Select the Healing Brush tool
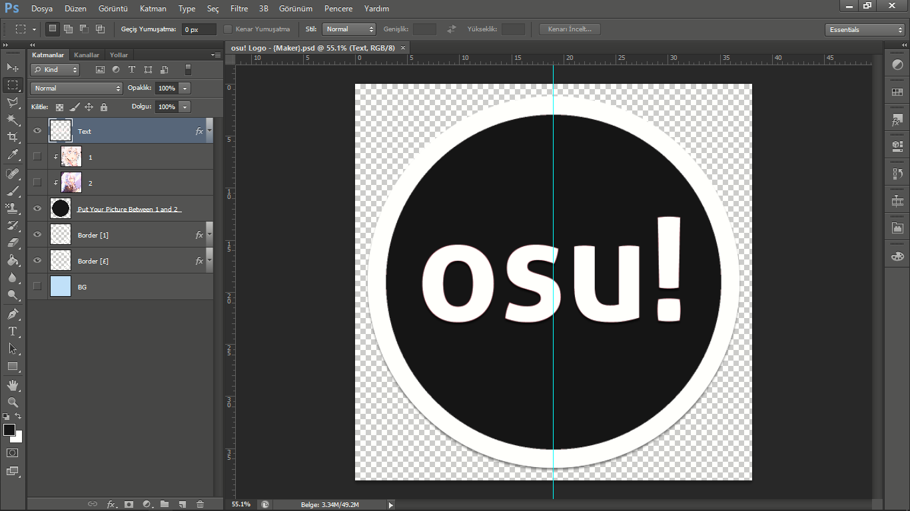The height and width of the screenshot is (511, 910). (x=13, y=174)
